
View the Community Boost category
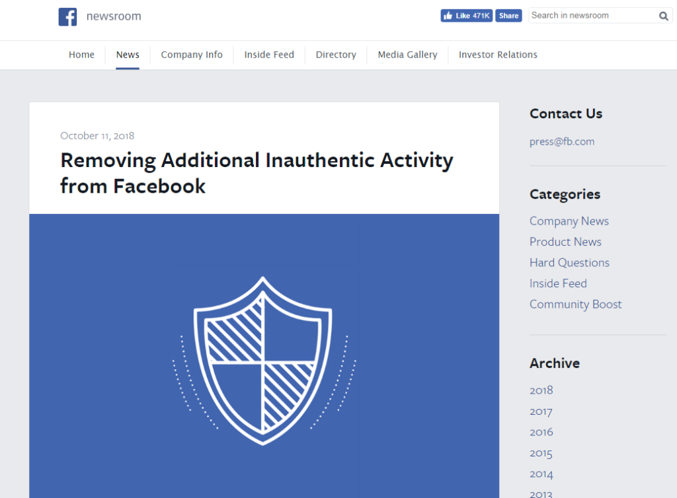pyautogui.click(x=576, y=304)
